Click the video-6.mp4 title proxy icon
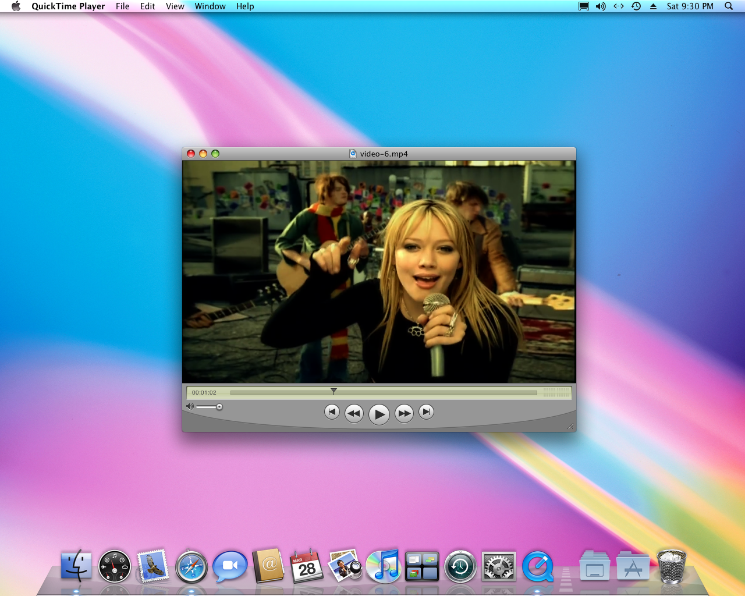The width and height of the screenshot is (745, 596). coord(353,154)
